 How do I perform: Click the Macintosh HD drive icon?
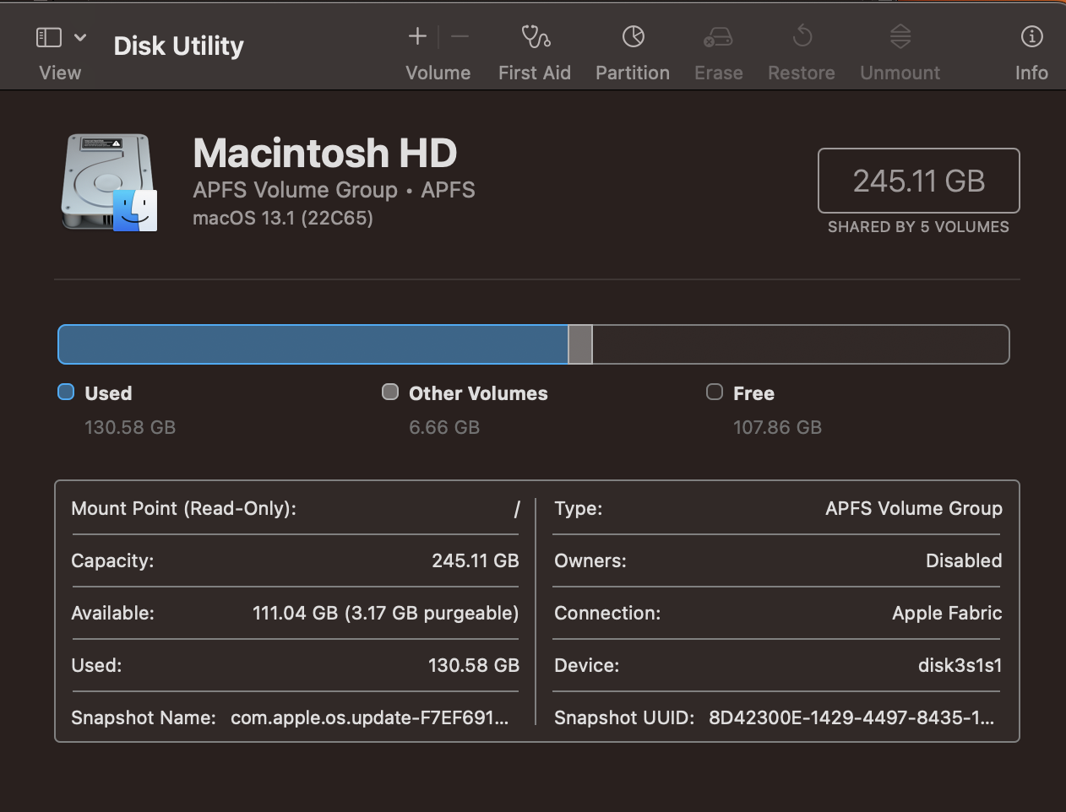109,181
